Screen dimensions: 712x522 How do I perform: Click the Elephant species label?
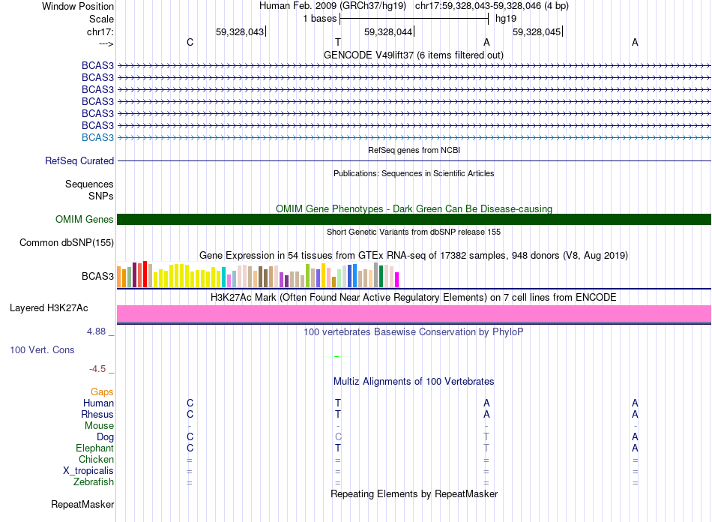point(94,448)
